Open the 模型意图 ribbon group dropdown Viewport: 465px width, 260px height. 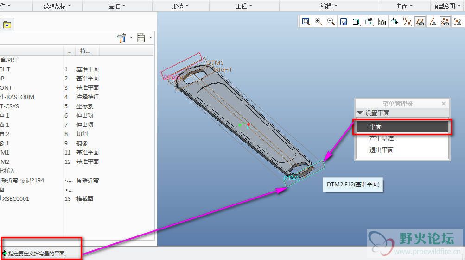[446, 6]
